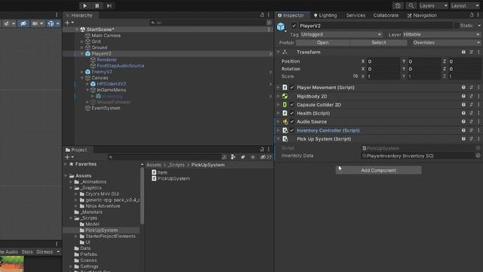Click the Step frame button
Screen dimensions: 483x272
[x=109, y=5]
